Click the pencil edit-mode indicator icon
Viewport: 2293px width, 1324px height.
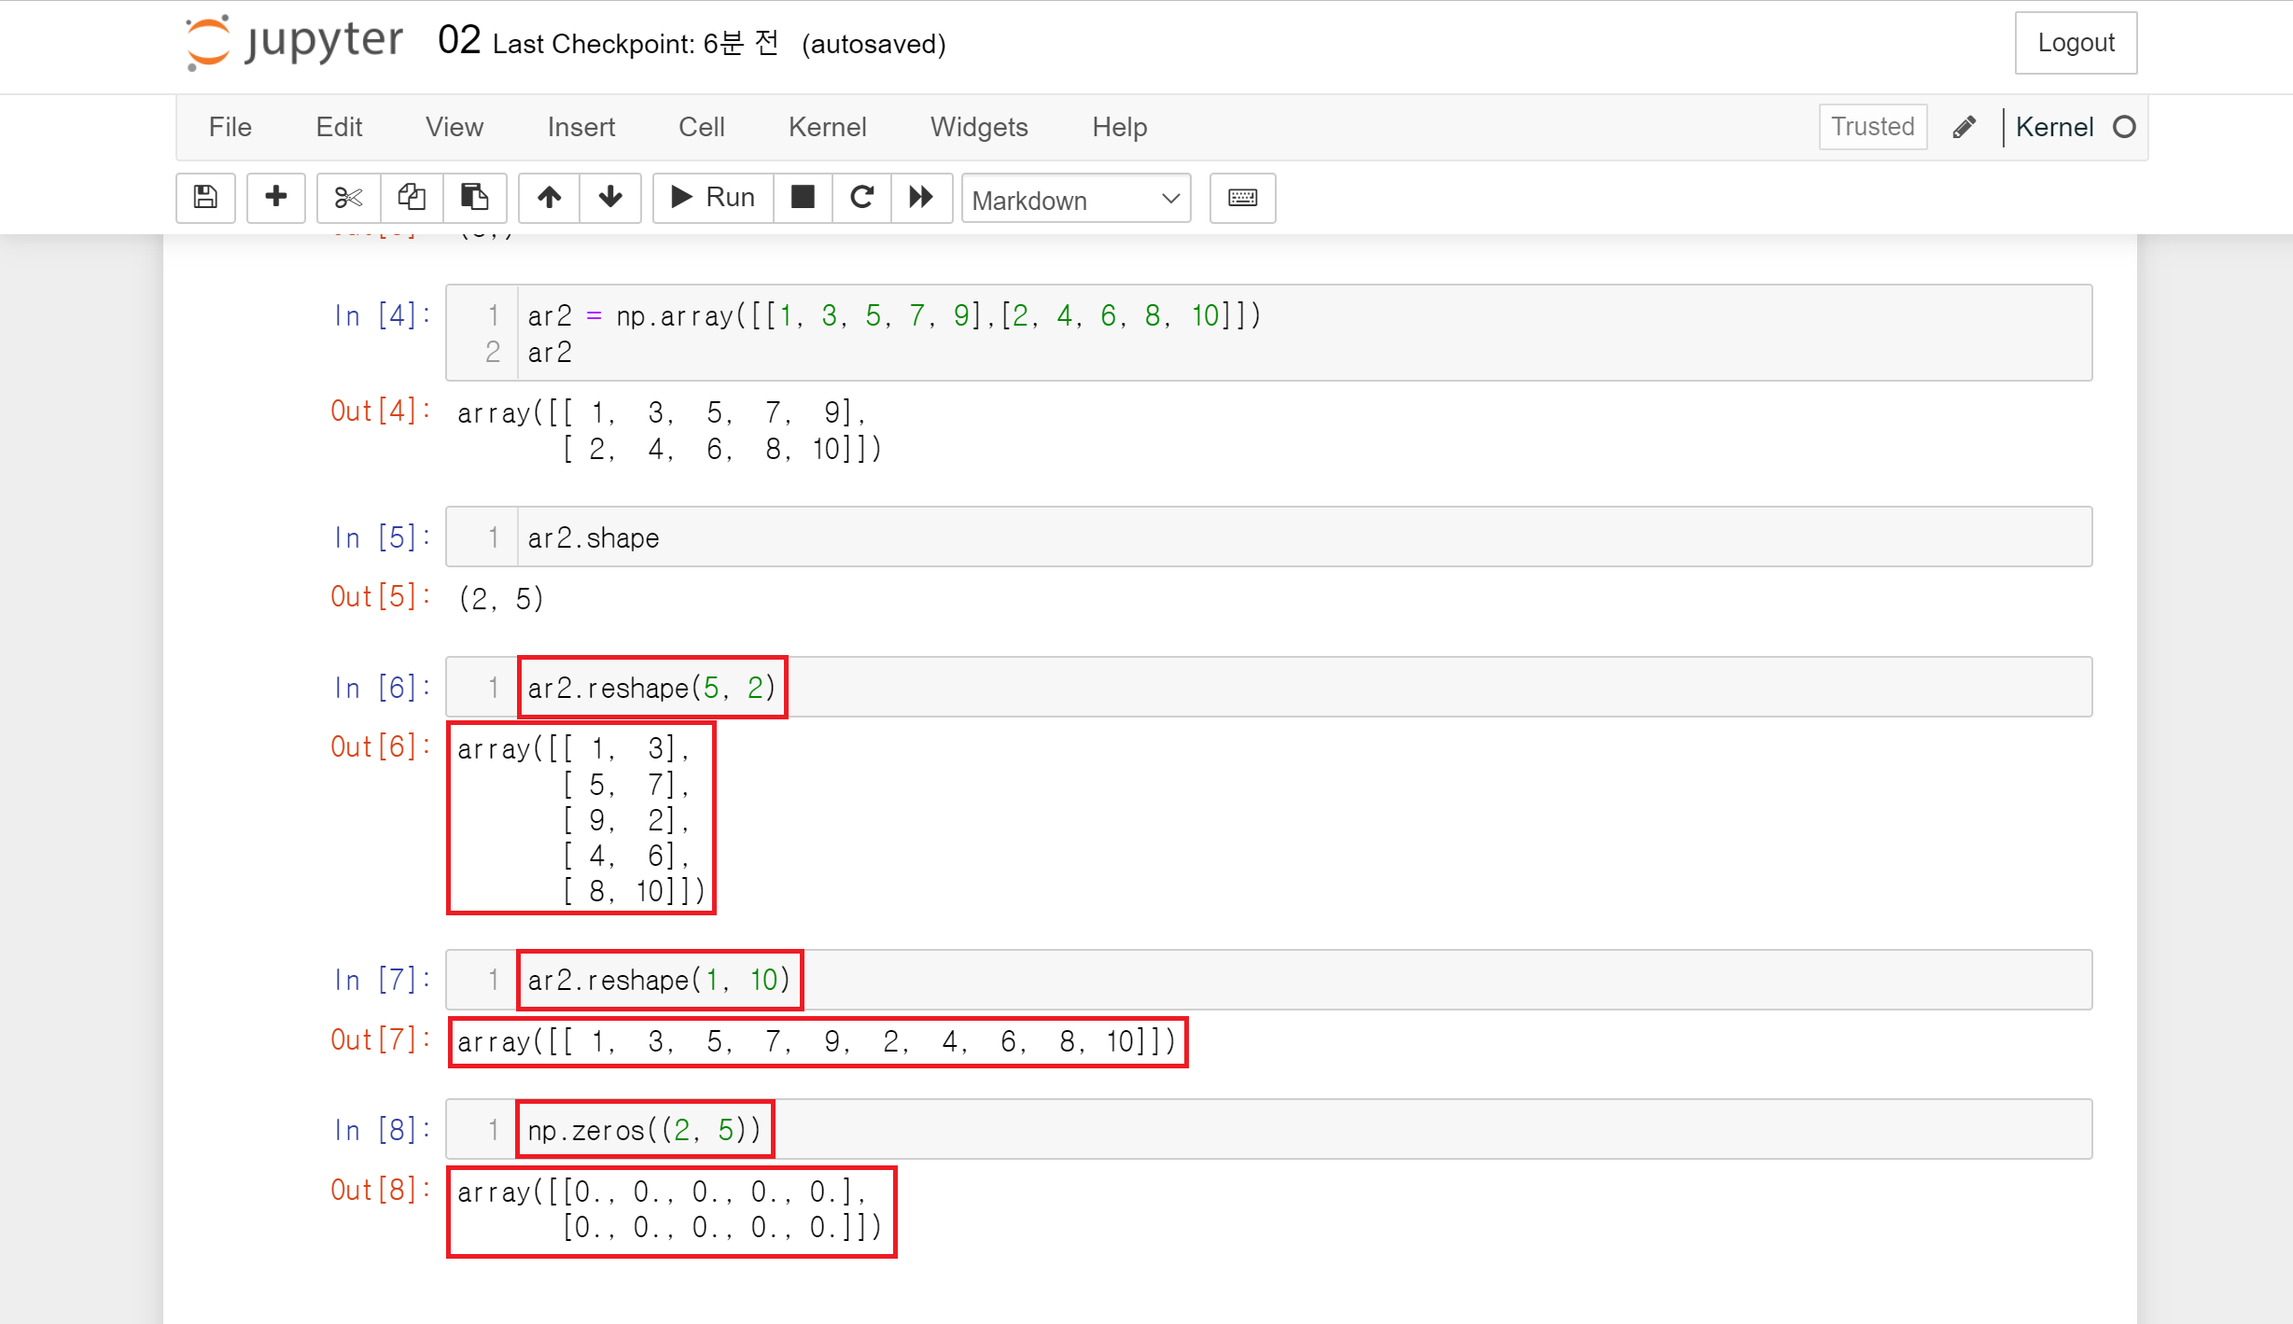(1964, 127)
